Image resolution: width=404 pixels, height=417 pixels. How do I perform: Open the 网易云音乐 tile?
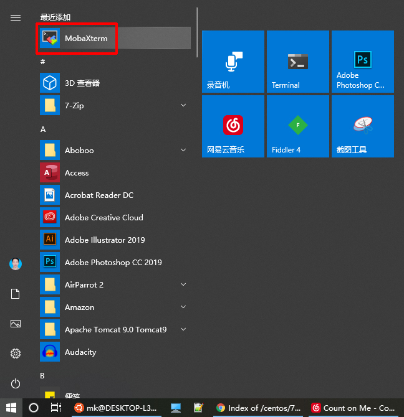coord(233,126)
